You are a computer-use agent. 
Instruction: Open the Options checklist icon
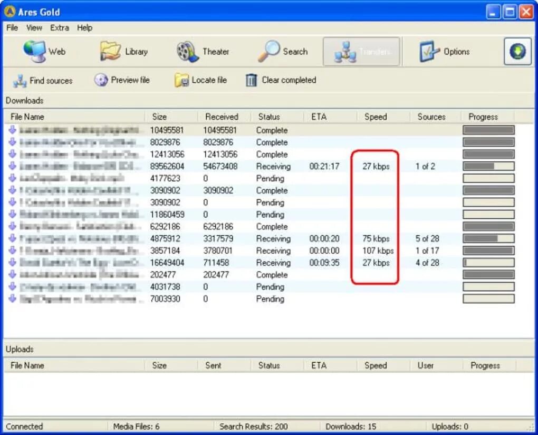click(429, 52)
